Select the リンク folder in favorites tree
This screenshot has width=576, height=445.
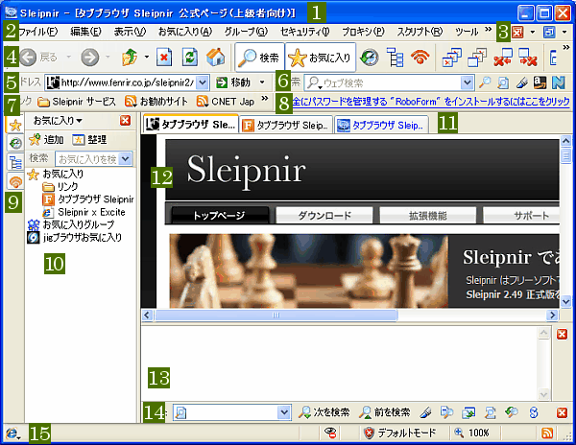click(60, 187)
